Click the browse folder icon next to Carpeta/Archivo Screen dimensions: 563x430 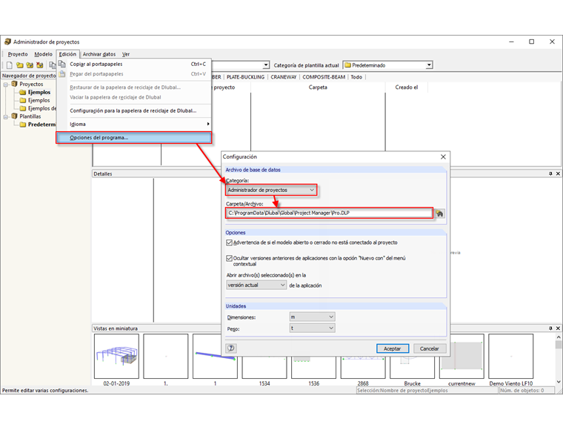[x=439, y=214]
